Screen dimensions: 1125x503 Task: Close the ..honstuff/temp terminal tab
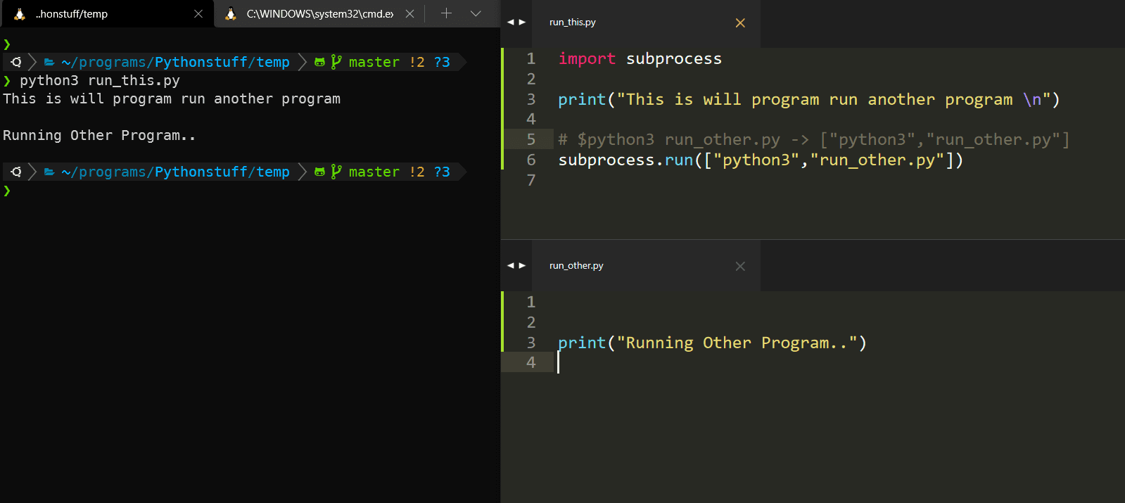pos(198,14)
